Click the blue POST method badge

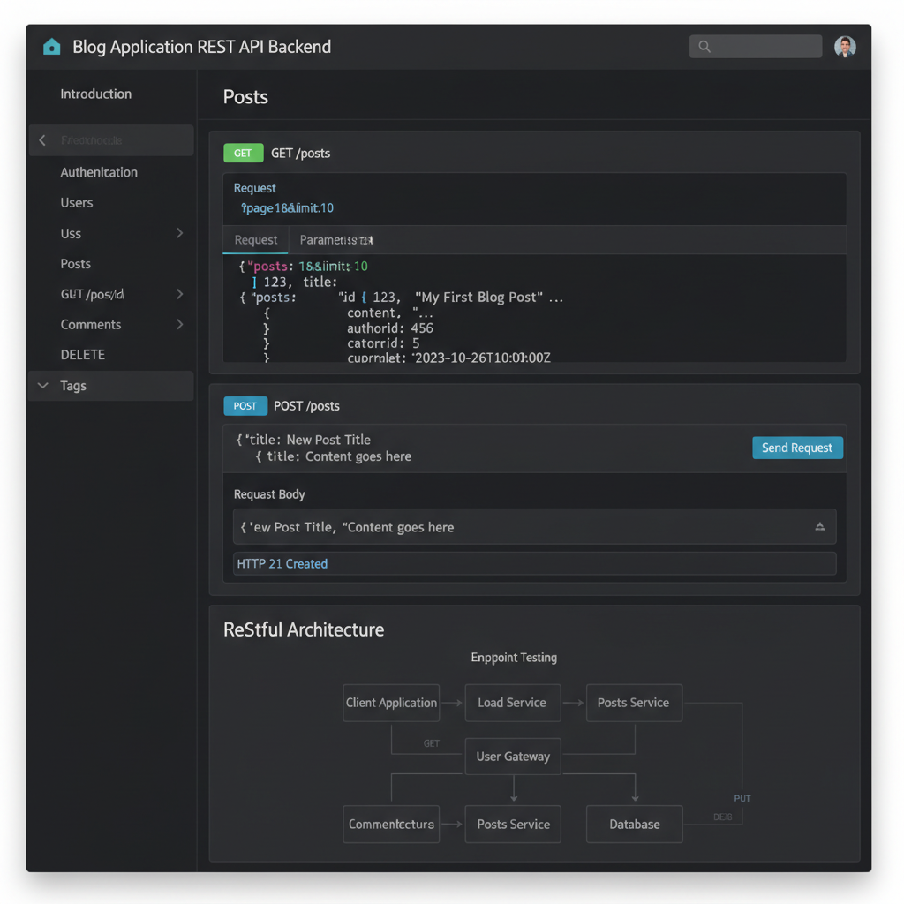[x=245, y=406]
